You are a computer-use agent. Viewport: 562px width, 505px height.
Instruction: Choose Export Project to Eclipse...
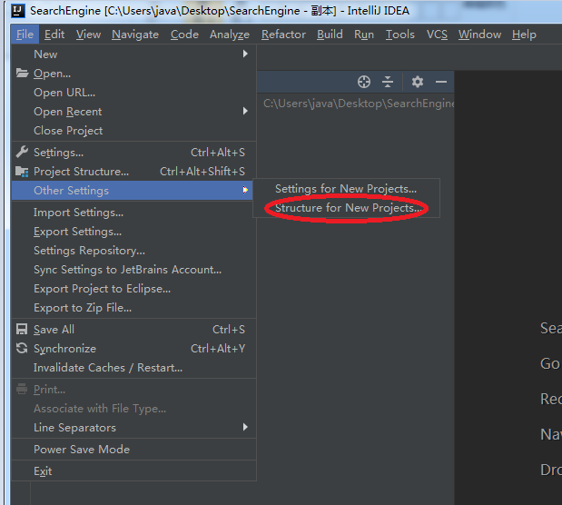coord(133,288)
